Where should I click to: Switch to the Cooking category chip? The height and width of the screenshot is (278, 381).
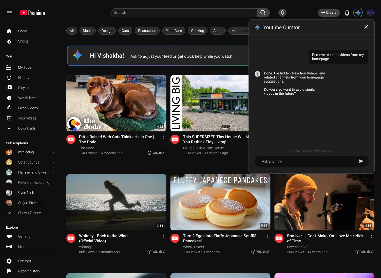[x=197, y=31]
